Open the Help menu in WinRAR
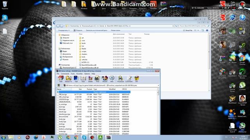 93,74
